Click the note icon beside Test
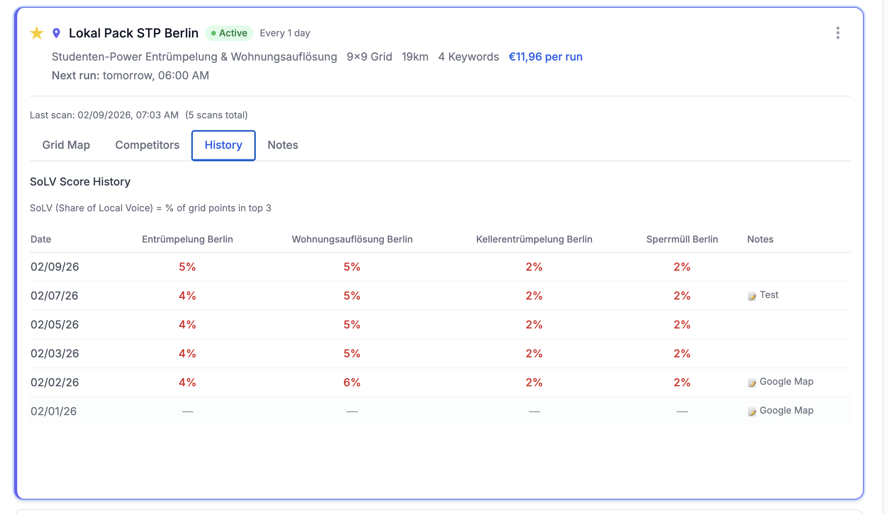This screenshot has height=514, width=888. (752, 296)
